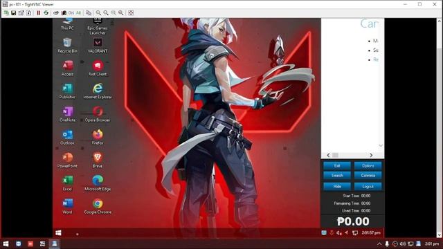The image size is (443, 249).
Task: Click the remote taskbar clock 2:01:57 pm
Action: pos(371,233)
